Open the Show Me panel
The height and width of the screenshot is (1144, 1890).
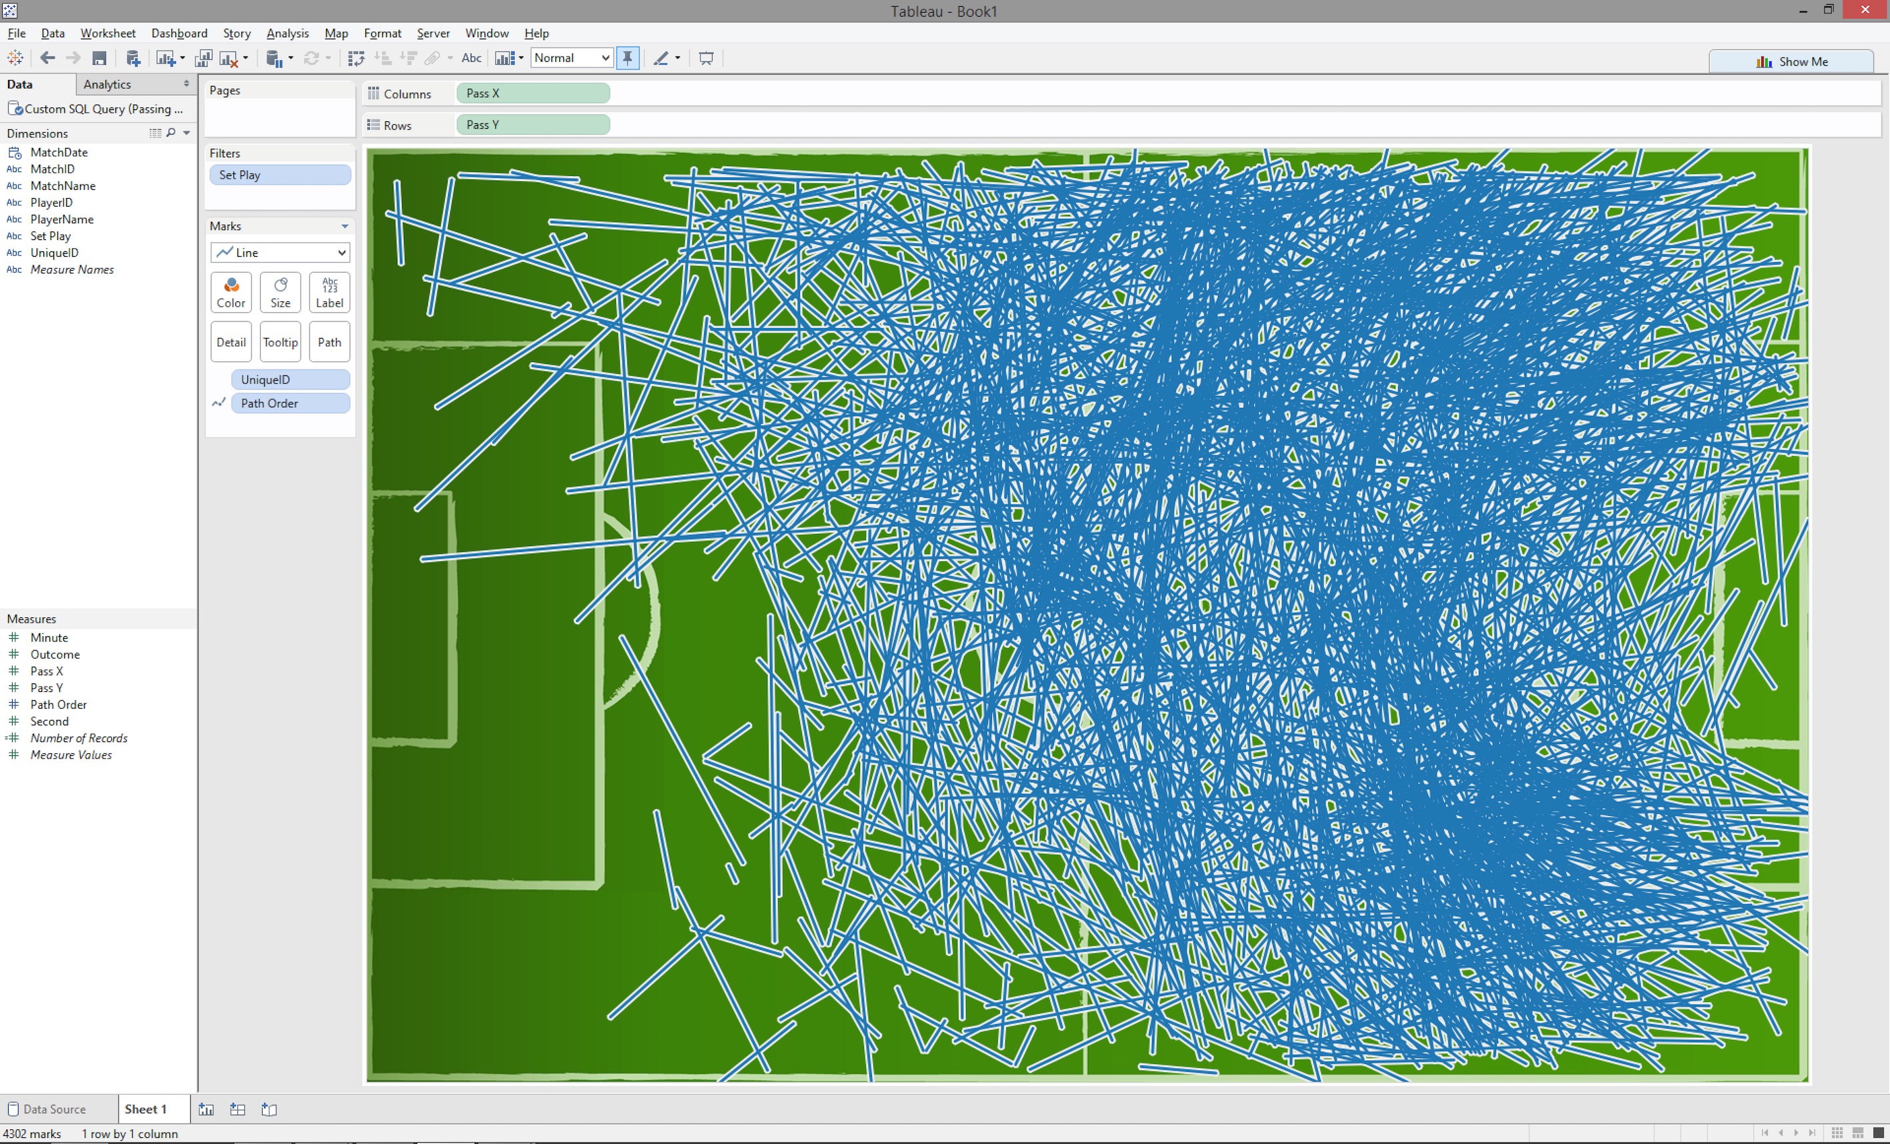point(1791,61)
